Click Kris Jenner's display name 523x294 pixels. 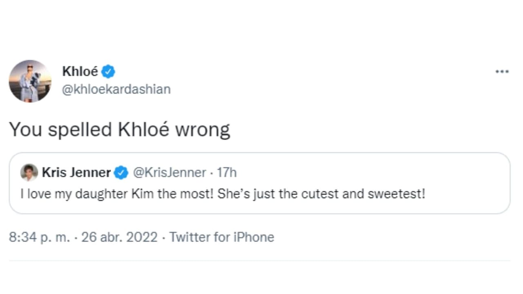(76, 172)
